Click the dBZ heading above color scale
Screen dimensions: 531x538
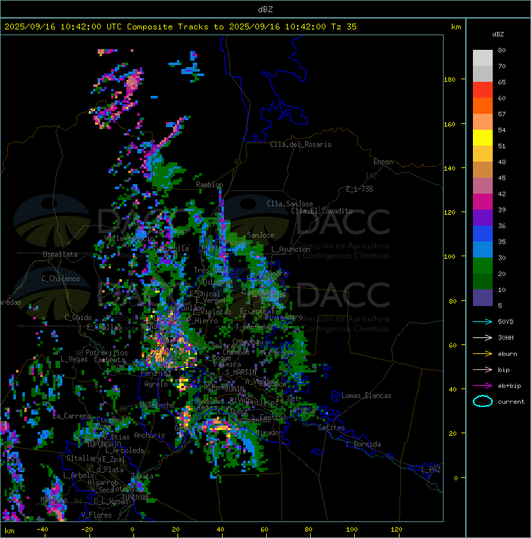tap(498, 35)
